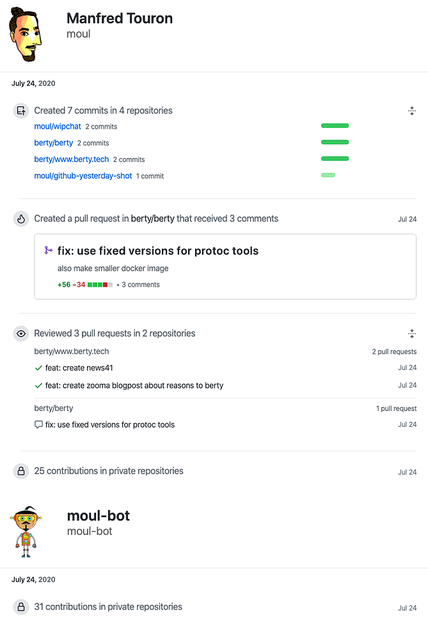Open the moul/github-yesterday-shot repository link
Viewport: 428px width, 640px height.
pos(83,176)
